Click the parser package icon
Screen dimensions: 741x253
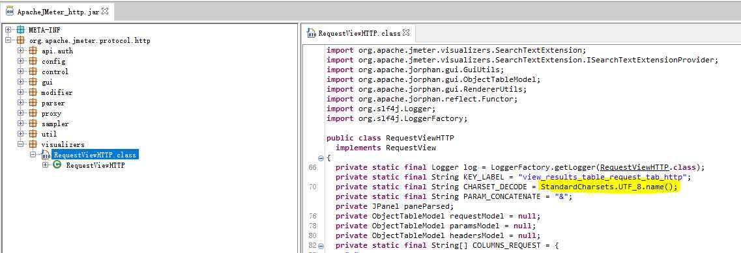(x=33, y=102)
